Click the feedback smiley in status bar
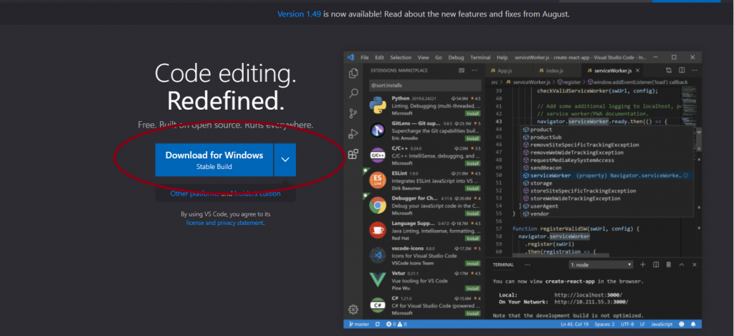734x336 pixels. 682,325
